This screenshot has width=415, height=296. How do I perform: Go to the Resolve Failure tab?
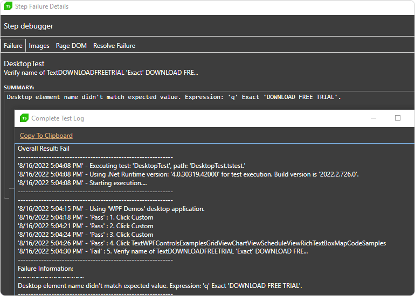pos(114,46)
